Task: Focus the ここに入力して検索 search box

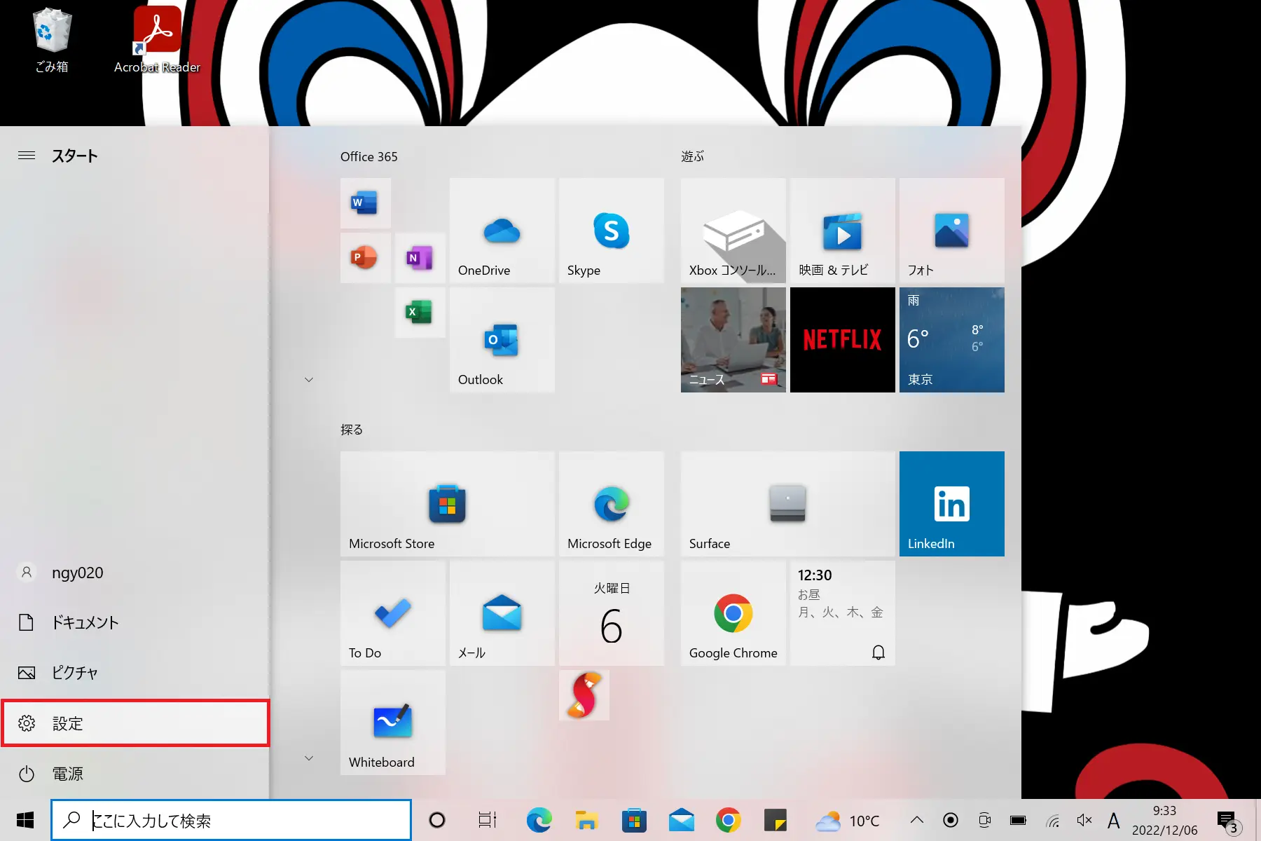Action: pos(231,820)
